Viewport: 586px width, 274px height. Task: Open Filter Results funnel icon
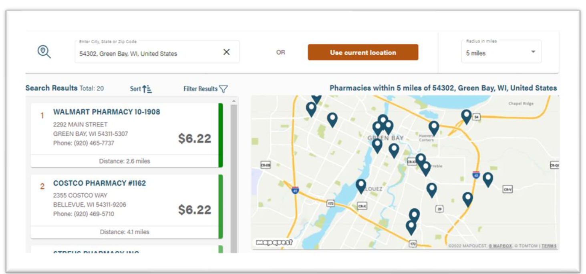[223, 89]
